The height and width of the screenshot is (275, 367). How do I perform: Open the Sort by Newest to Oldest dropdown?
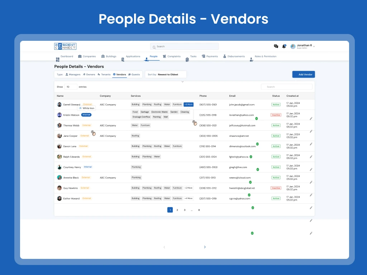point(166,74)
